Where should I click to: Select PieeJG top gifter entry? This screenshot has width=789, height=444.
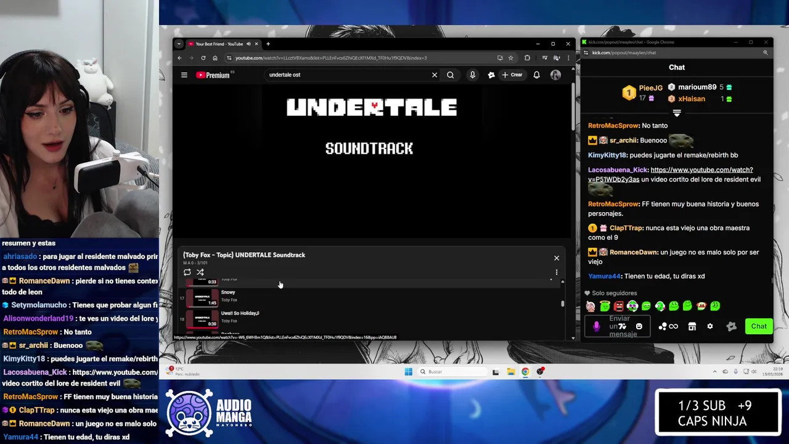click(x=642, y=92)
